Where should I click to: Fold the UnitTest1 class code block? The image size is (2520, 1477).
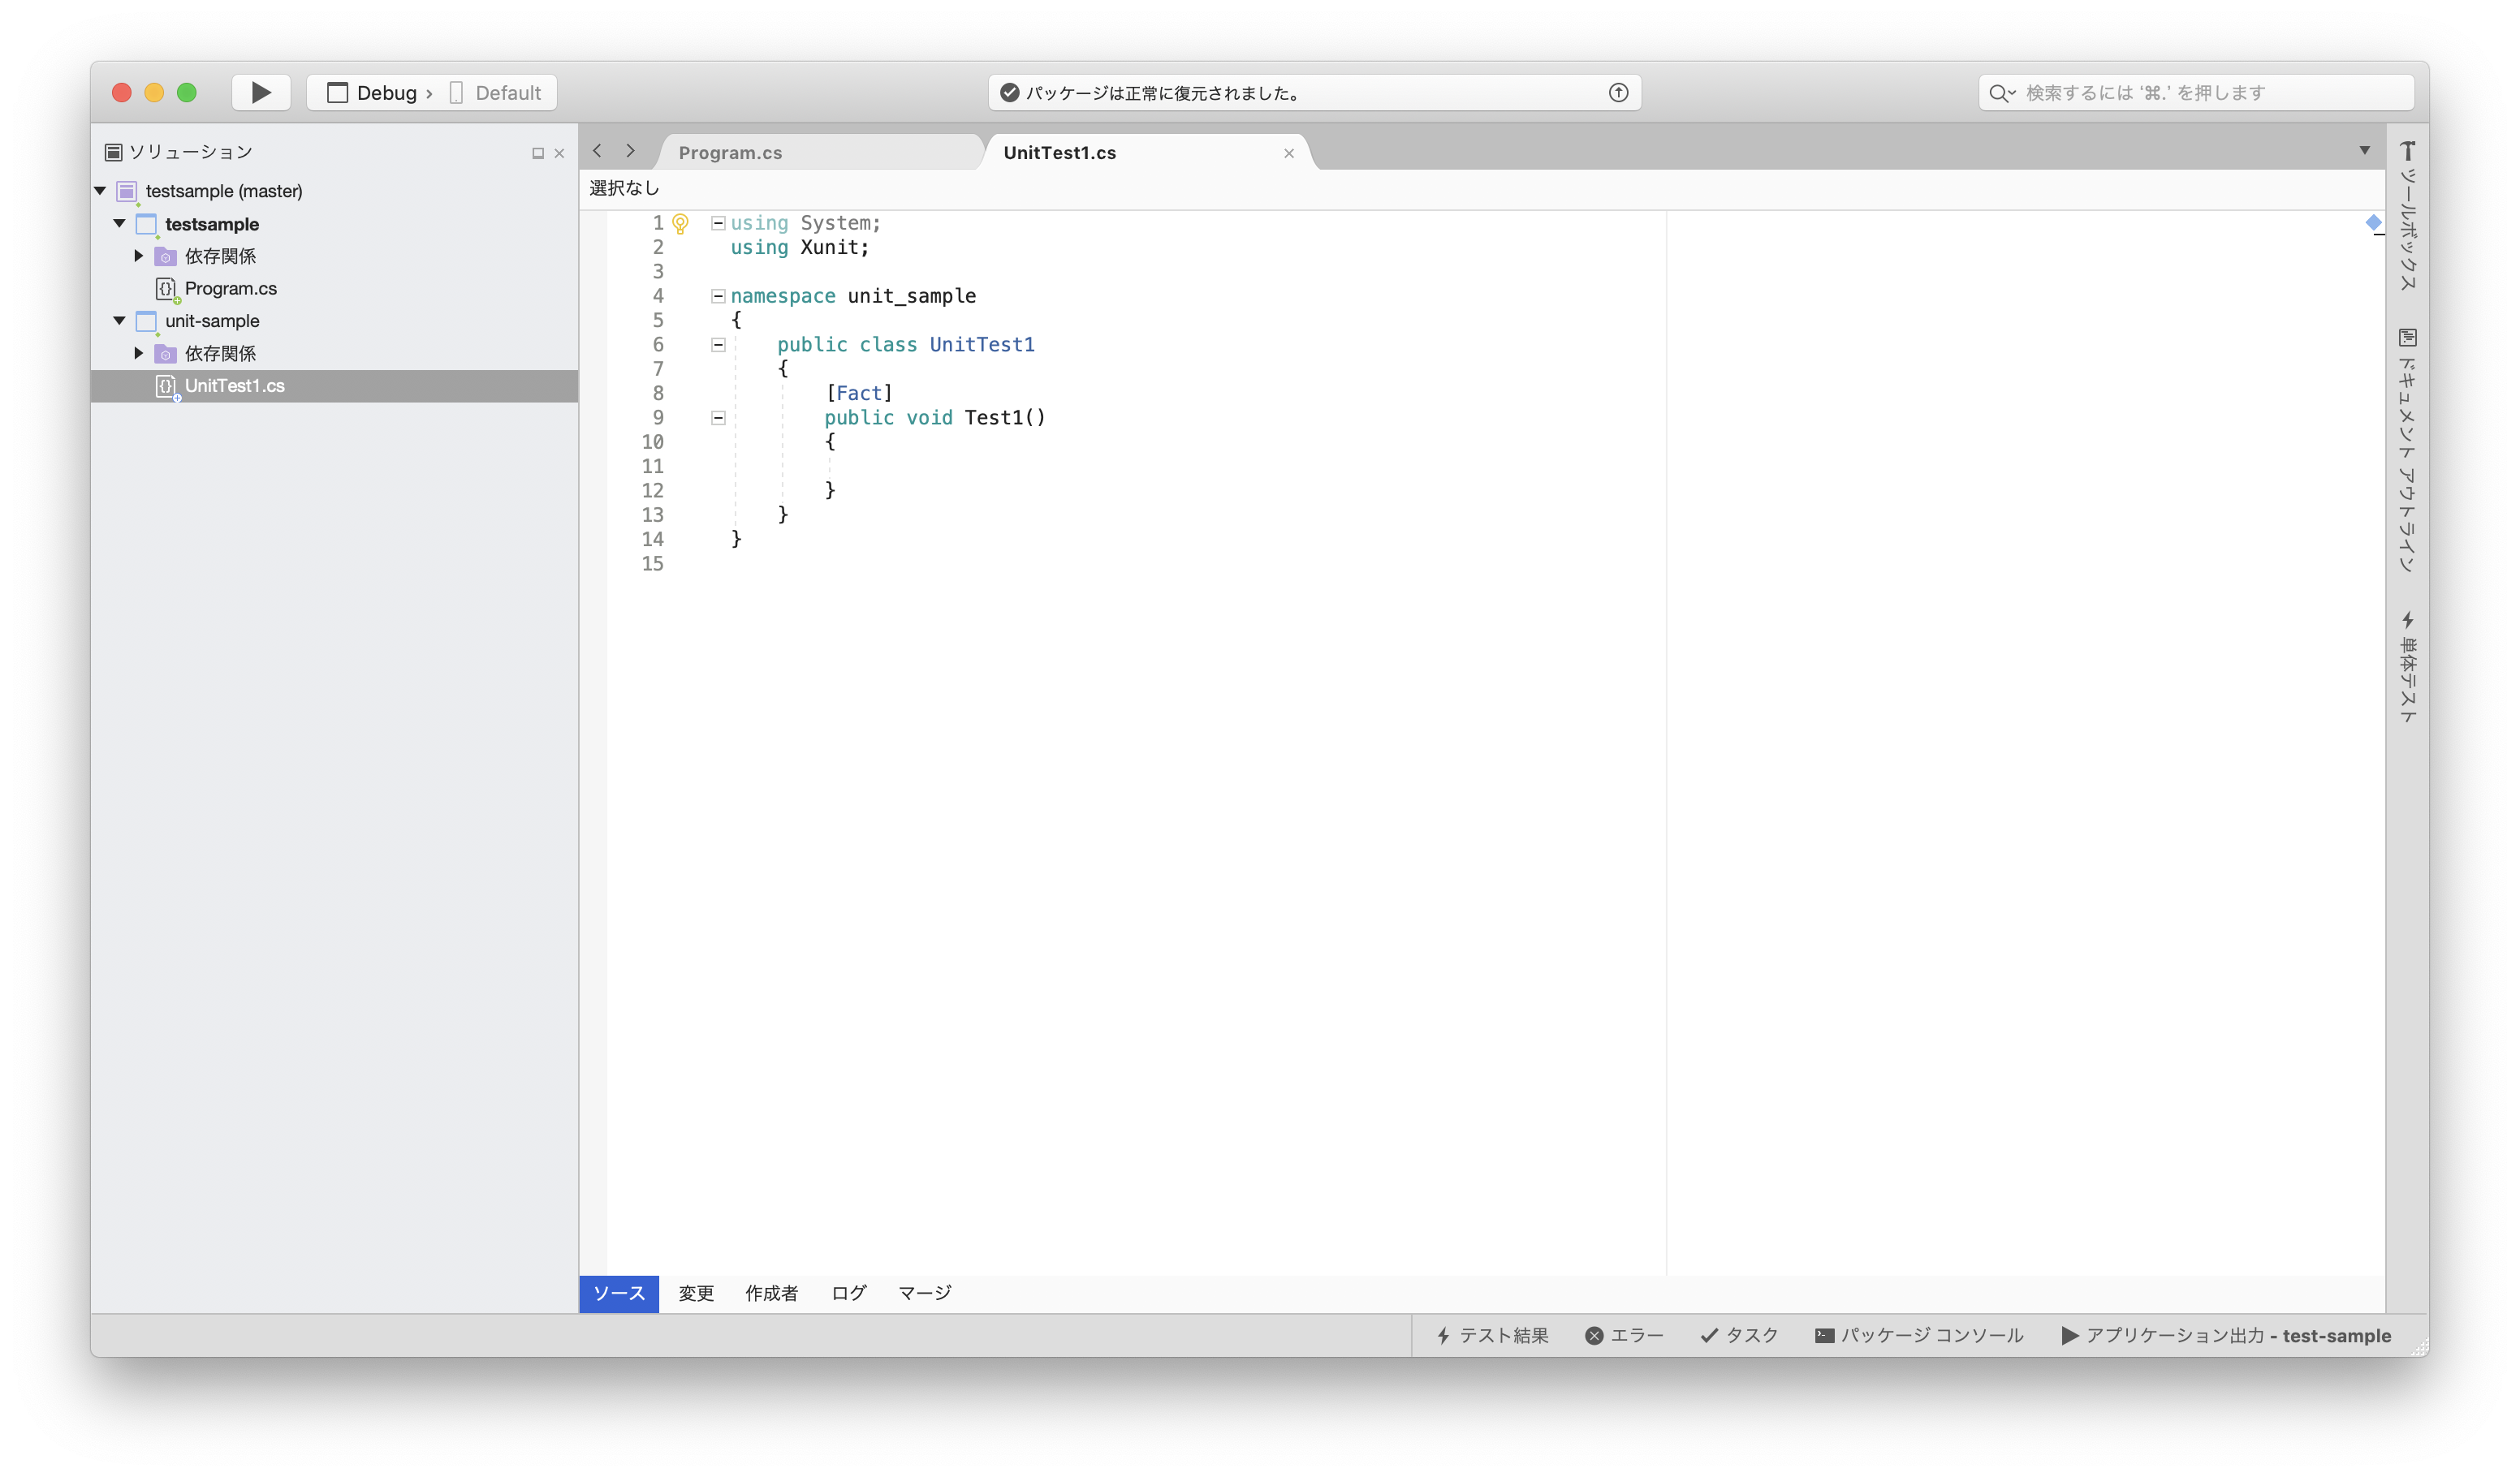click(718, 345)
